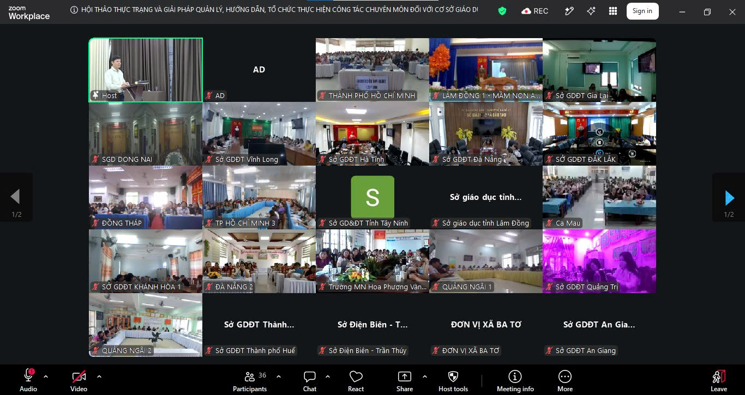Viewport: 745px width, 395px height.
Task: Click the green encryption shield icon
Action: pyautogui.click(x=502, y=11)
